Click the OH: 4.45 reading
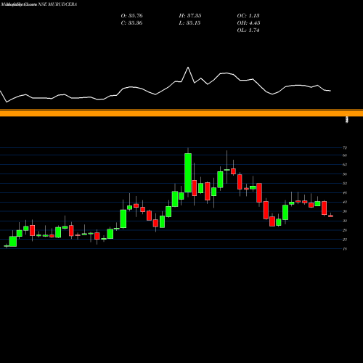 248,23
